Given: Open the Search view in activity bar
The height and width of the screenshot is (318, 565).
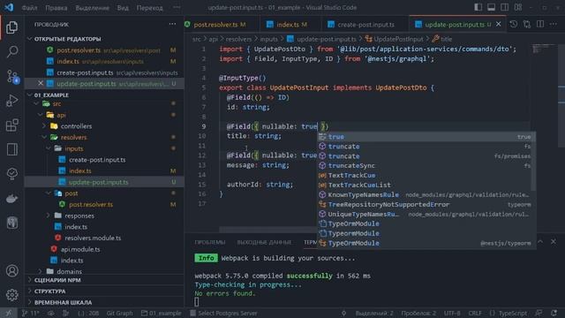Looking at the screenshot, I should pyautogui.click(x=11, y=51).
